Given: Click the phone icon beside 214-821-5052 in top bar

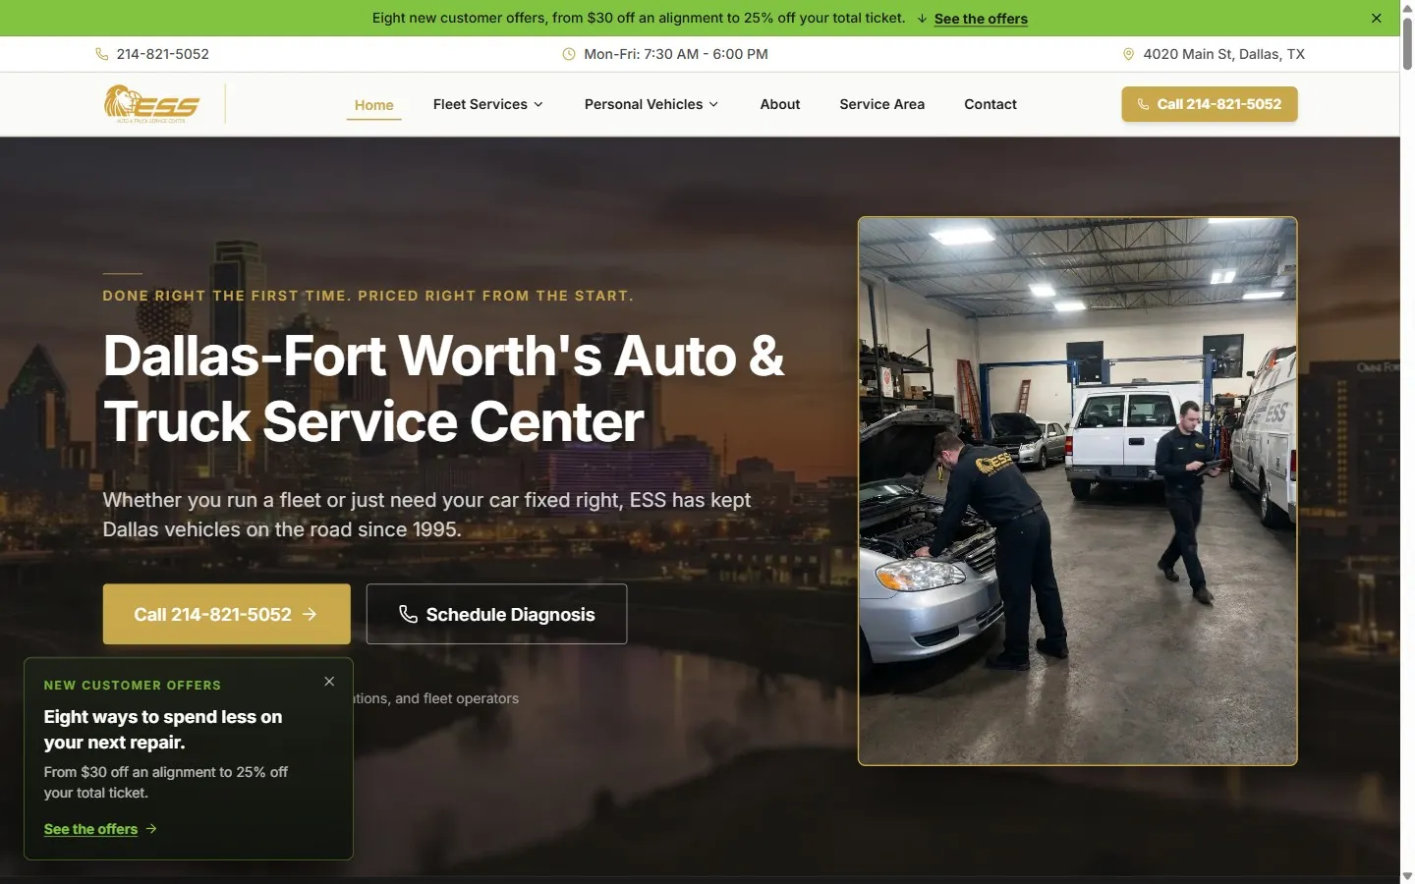Looking at the screenshot, I should click(102, 54).
